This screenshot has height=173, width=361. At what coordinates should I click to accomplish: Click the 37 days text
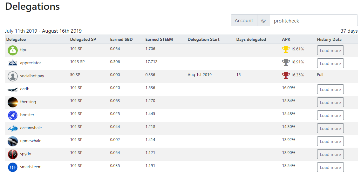(349, 31)
